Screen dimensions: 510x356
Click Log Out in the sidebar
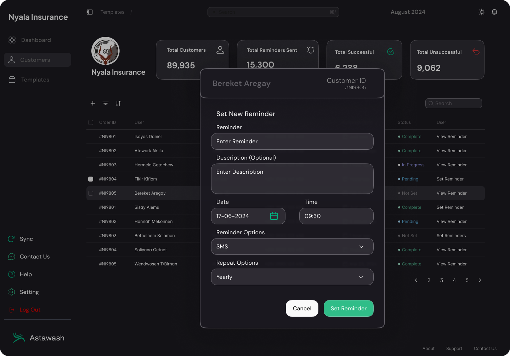(30, 310)
